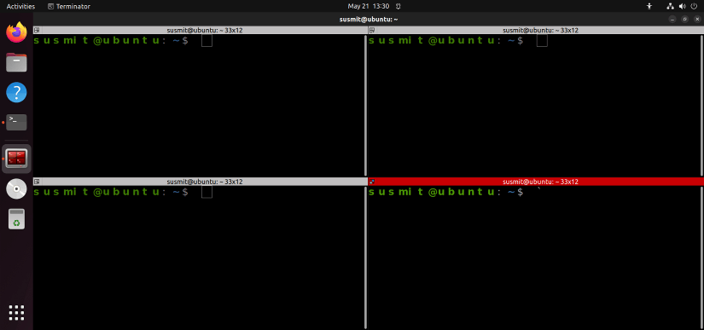The height and width of the screenshot is (330, 704).
Task: Close the Terminator window
Action: 697,19
